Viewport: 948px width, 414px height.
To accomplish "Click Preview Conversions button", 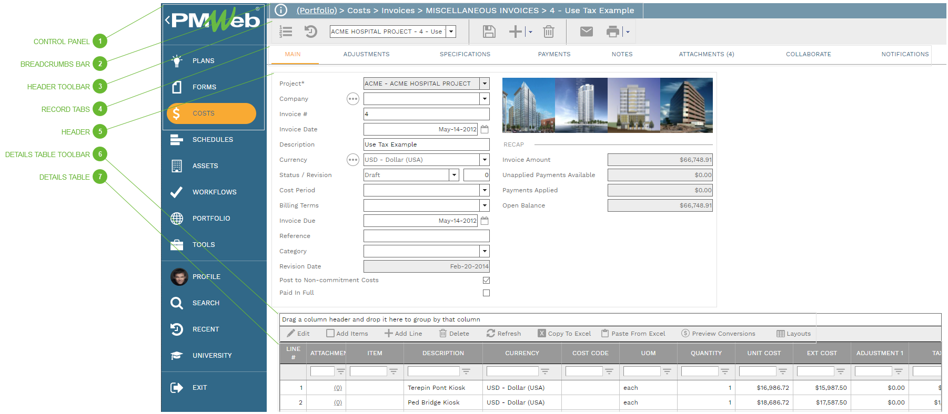I will pyautogui.click(x=718, y=334).
